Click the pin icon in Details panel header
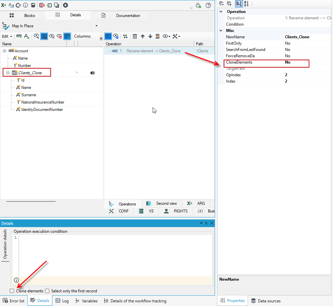333x306 pixels. click(x=206, y=223)
